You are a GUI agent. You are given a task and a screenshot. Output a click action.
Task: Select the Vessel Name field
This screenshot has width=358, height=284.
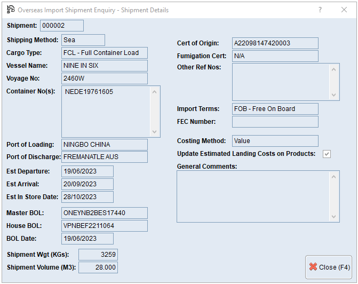104,66
